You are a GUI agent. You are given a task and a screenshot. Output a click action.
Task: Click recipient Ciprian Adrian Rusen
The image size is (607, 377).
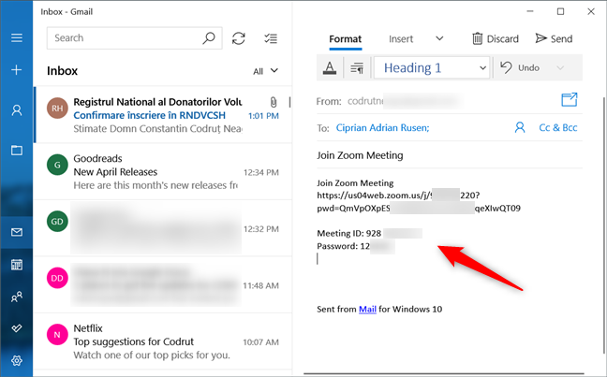click(x=382, y=127)
